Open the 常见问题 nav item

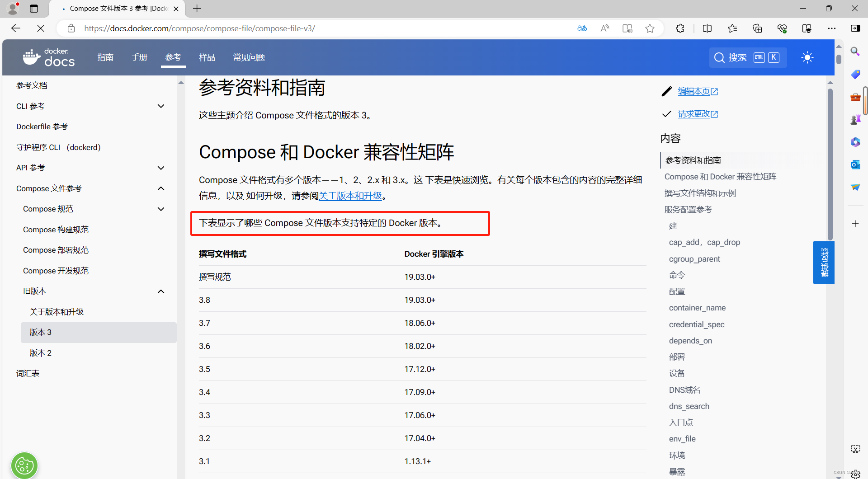[x=248, y=57]
